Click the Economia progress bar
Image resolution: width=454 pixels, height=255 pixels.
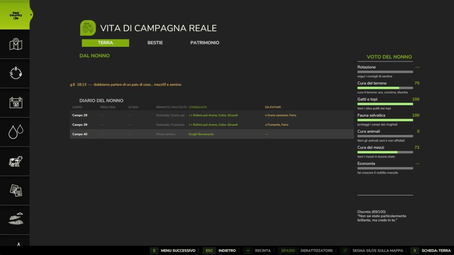pyautogui.click(x=385, y=168)
